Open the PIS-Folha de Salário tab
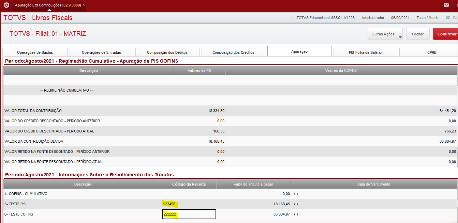The image size is (458, 223). click(365, 52)
